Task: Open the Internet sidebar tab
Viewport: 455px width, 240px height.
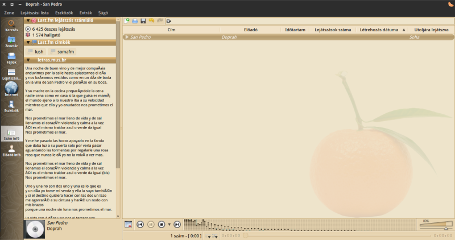Action: click(x=11, y=89)
